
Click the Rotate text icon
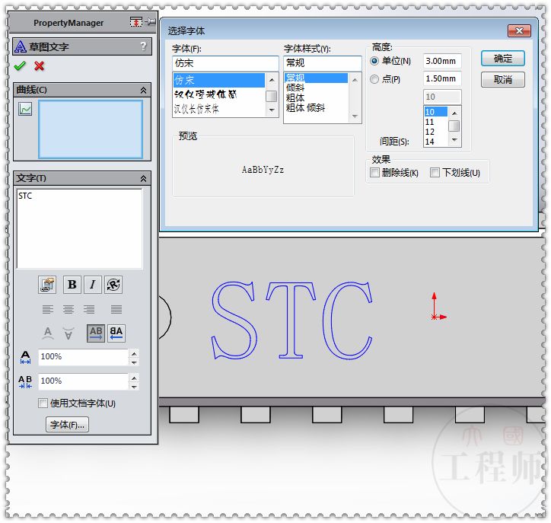113,285
